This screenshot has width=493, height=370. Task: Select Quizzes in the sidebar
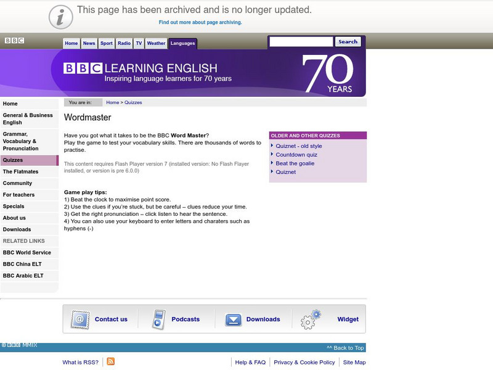[29, 160]
